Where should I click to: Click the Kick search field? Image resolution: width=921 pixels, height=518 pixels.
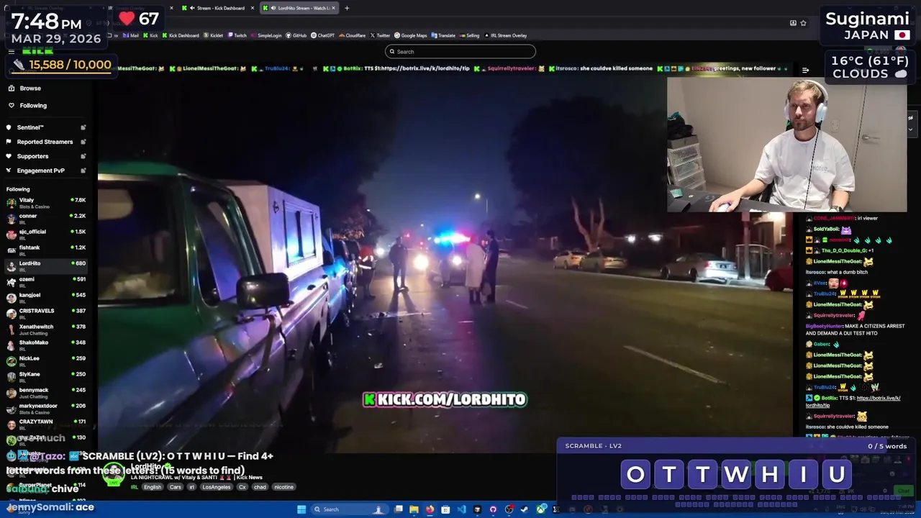tap(460, 51)
